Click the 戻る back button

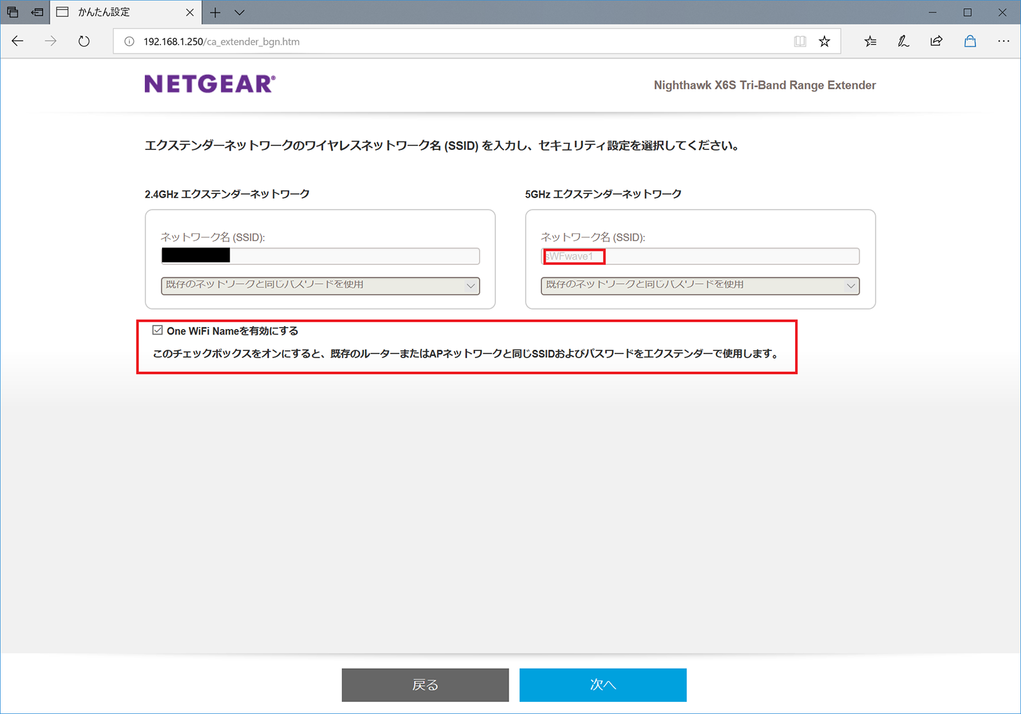pos(425,685)
